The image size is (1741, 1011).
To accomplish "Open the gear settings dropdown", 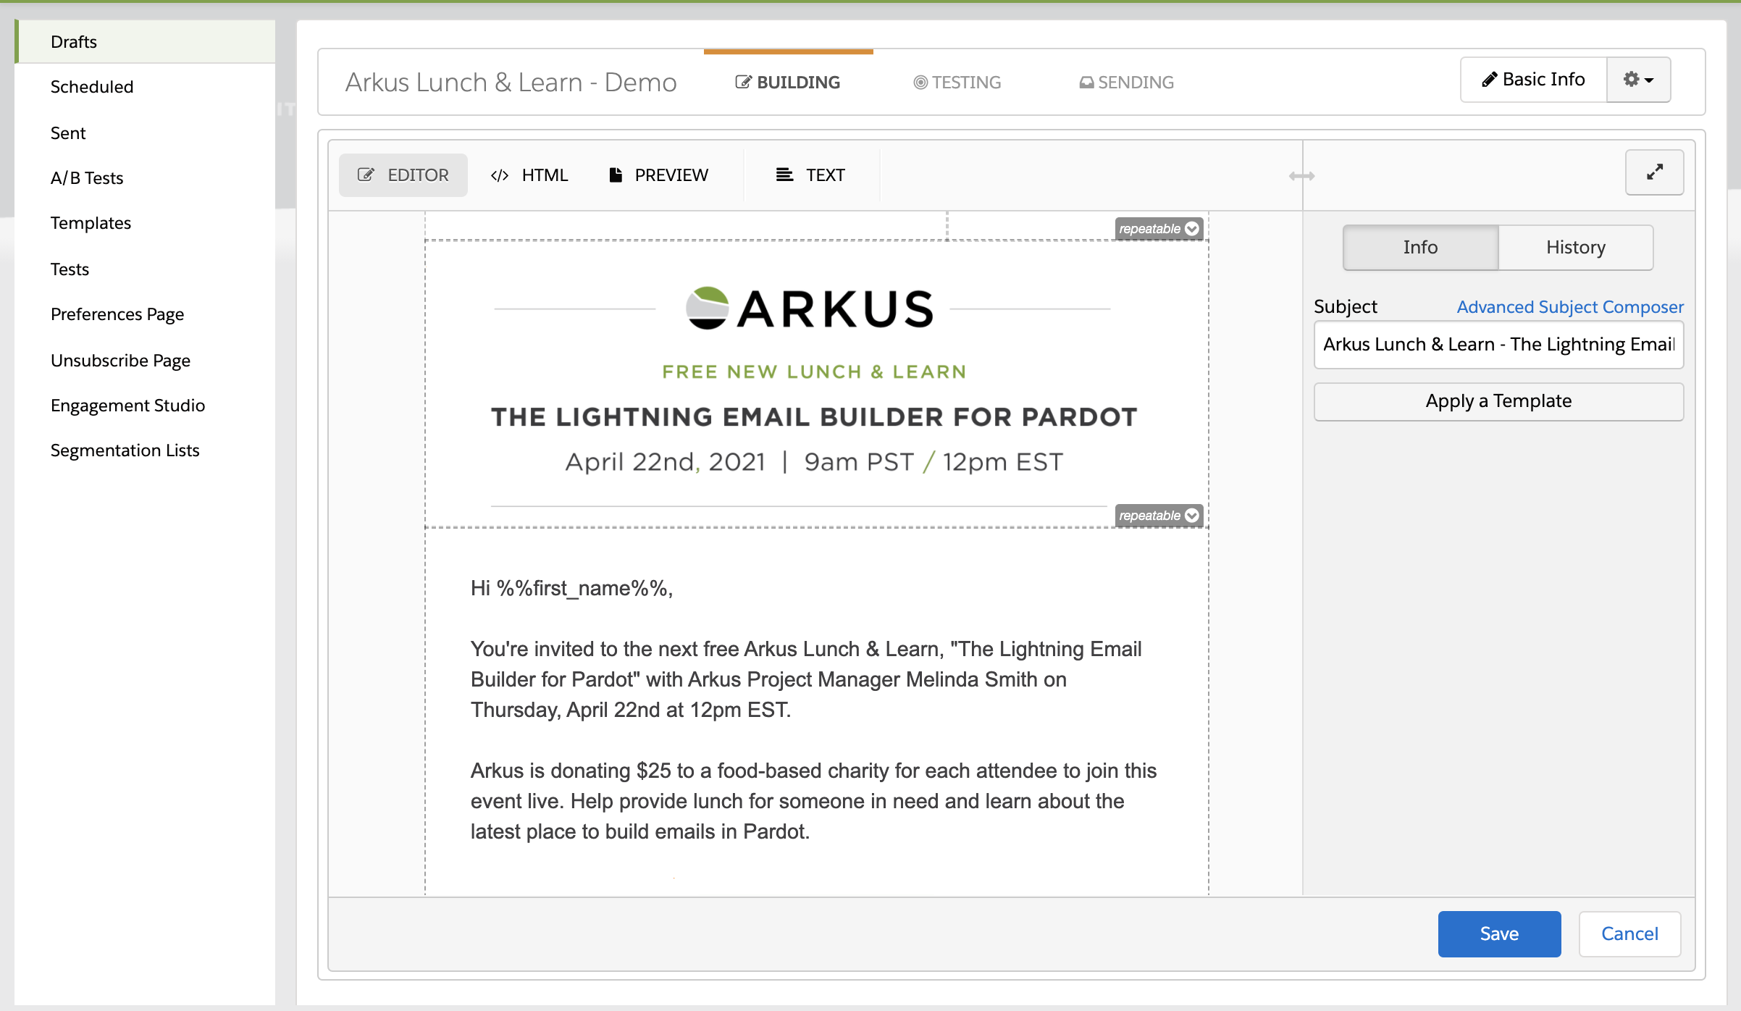I will coord(1638,80).
